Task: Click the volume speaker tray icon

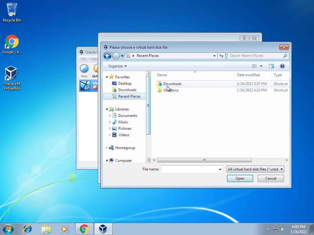Action: [283, 229]
